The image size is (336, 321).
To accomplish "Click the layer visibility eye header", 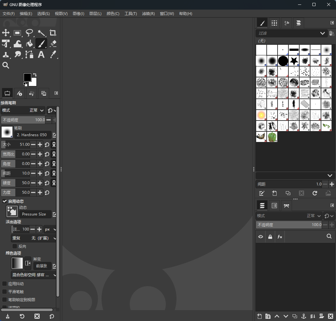I will pyautogui.click(x=261, y=237).
